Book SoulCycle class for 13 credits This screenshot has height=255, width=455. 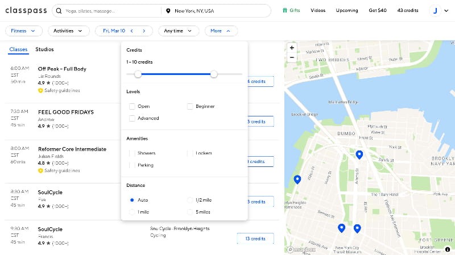coord(255,239)
